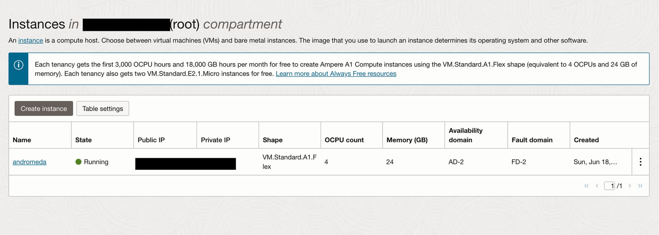The height and width of the screenshot is (235, 659).
Task: Click the VM.Standard.A1.Flex shape cell
Action: point(290,162)
